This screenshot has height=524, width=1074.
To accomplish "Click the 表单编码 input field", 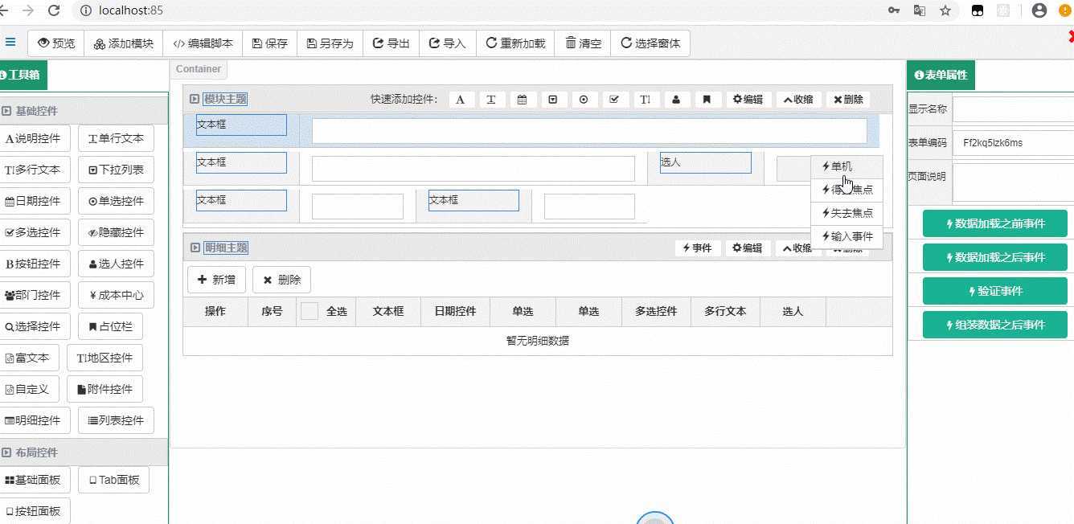I will [1013, 142].
